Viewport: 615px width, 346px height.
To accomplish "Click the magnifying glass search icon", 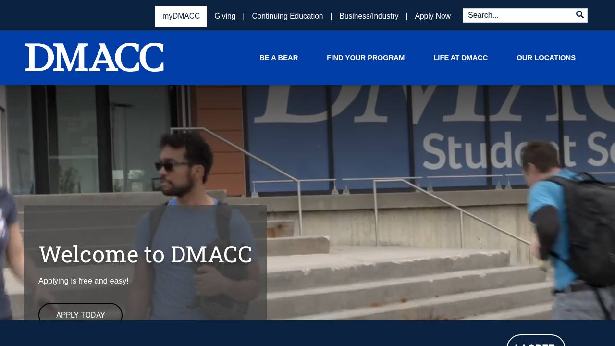I will click(580, 15).
